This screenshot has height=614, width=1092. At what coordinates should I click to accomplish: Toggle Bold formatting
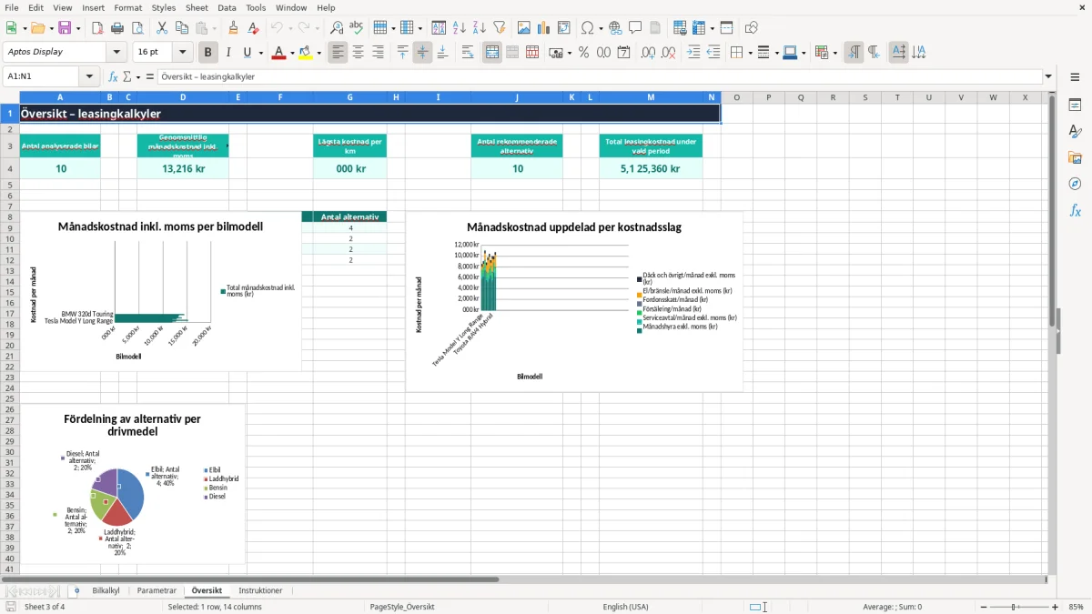coord(208,53)
